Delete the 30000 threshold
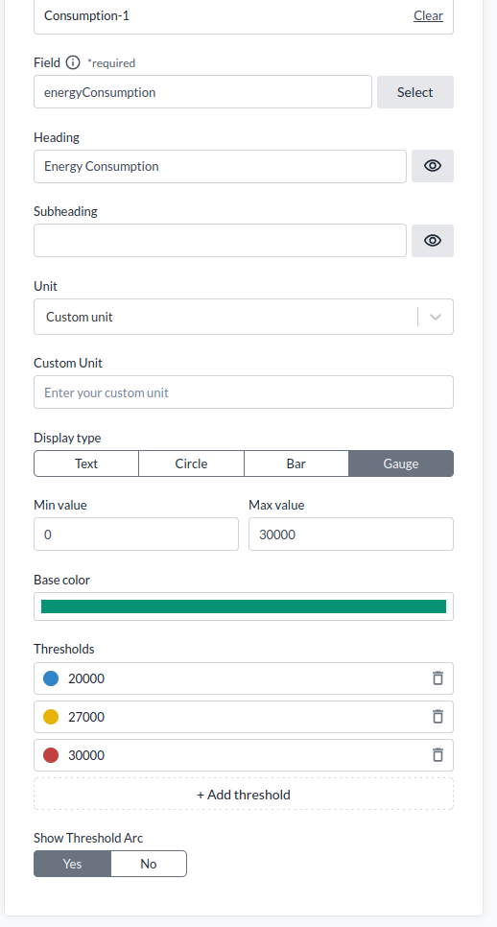 coord(438,755)
